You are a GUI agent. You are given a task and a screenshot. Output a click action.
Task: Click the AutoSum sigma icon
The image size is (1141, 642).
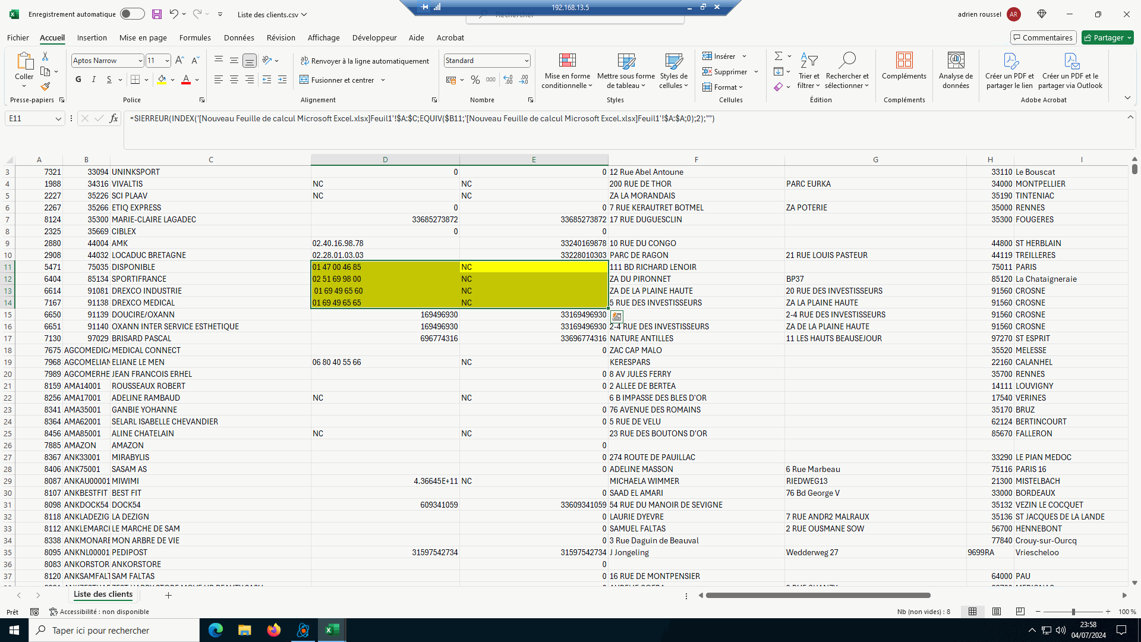point(778,56)
